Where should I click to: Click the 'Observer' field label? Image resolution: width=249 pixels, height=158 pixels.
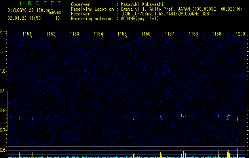tap(80, 4)
